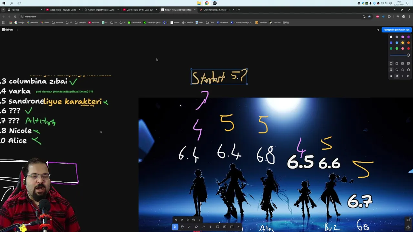Select the Media asset tool
The image size is (413, 232).
point(225,227)
